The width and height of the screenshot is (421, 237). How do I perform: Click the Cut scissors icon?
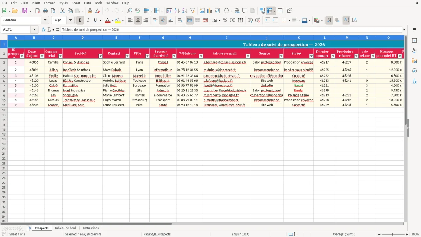pos(62,11)
